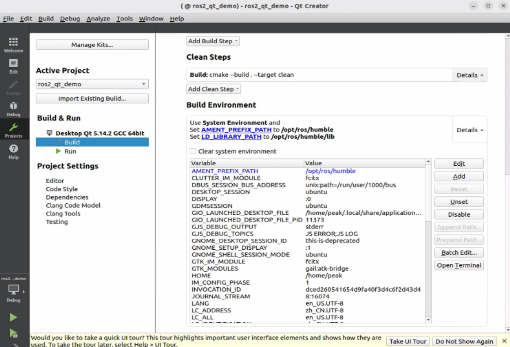Expand Details for clean step
This screenshot has width=510, height=347.
click(469, 75)
